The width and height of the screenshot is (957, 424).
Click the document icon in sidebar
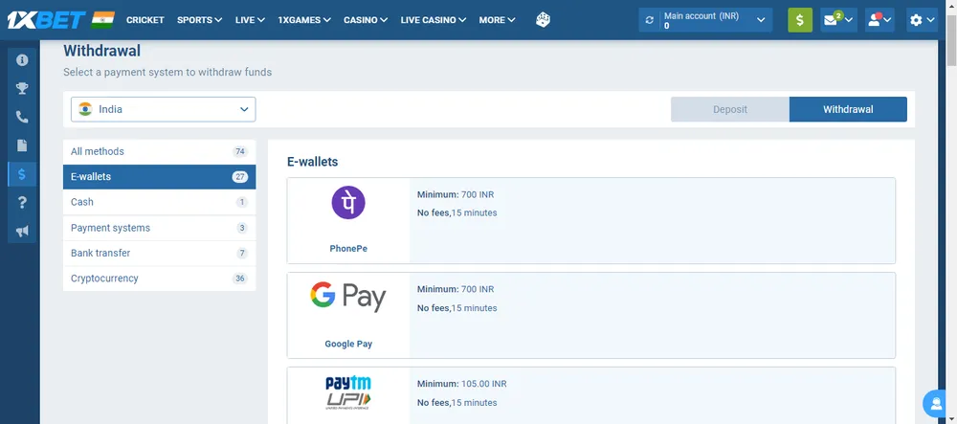point(22,145)
